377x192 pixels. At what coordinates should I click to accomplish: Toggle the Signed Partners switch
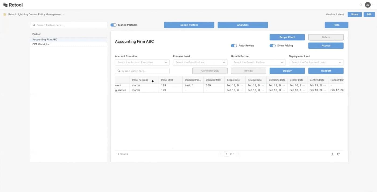[x=113, y=24]
